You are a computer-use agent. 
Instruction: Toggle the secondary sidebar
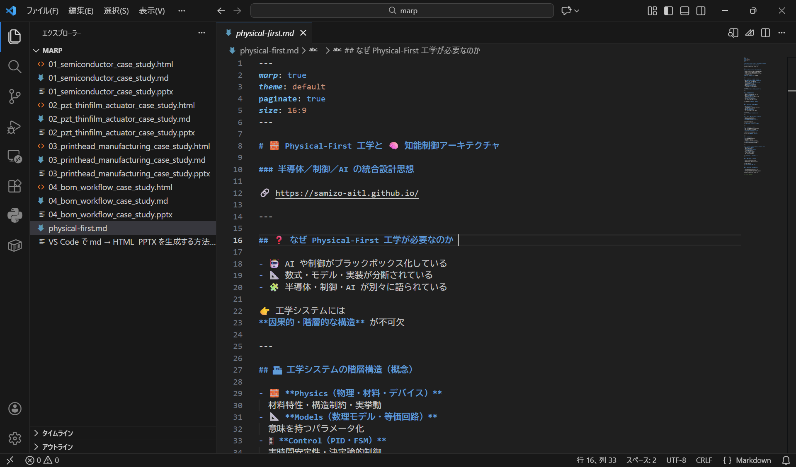(701, 11)
